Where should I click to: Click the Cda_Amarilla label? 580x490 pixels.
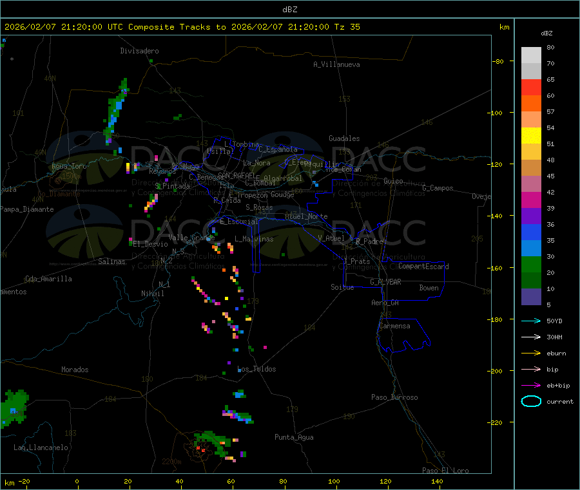pyautogui.click(x=48, y=279)
